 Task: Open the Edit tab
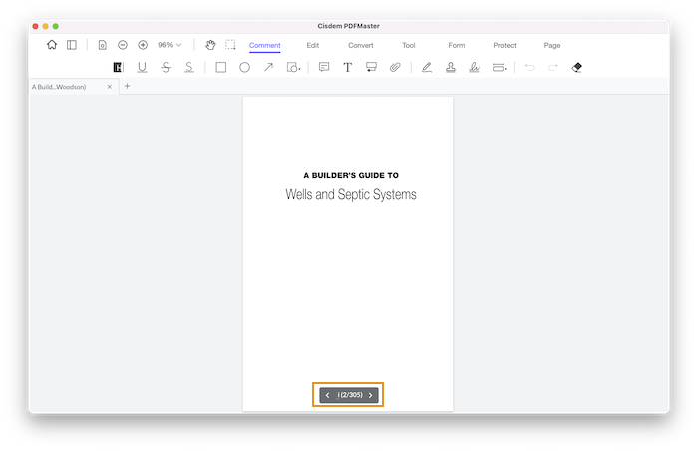click(313, 46)
